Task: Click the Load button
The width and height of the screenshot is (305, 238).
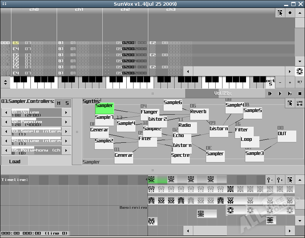Action: tap(14, 161)
